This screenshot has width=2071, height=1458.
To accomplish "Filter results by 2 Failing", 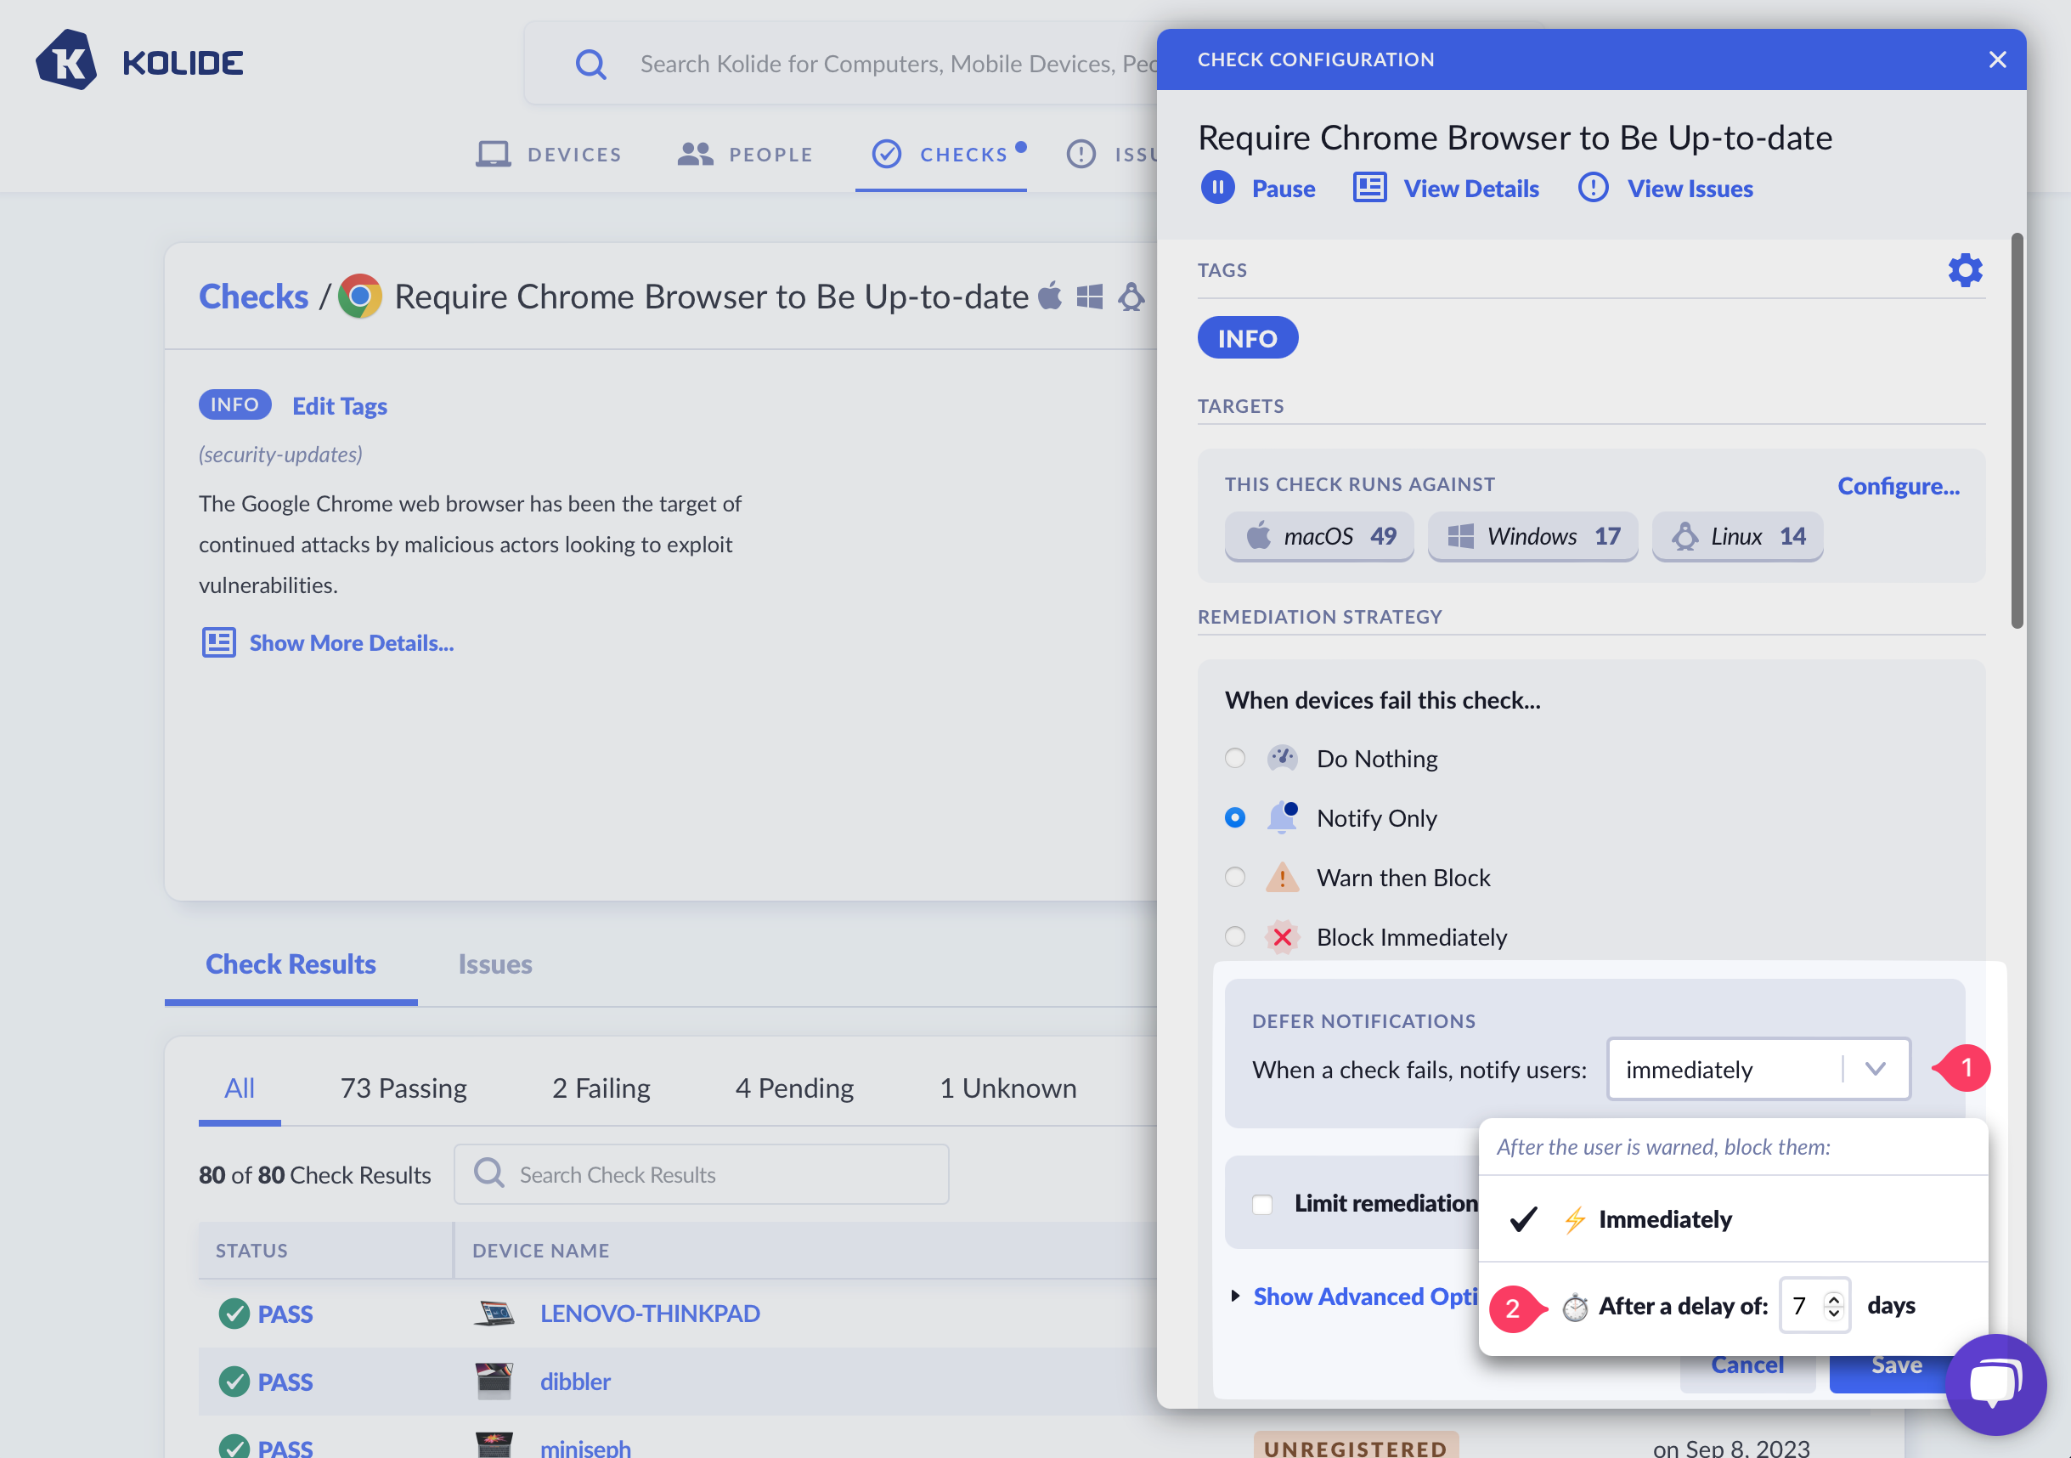I will click(601, 1088).
